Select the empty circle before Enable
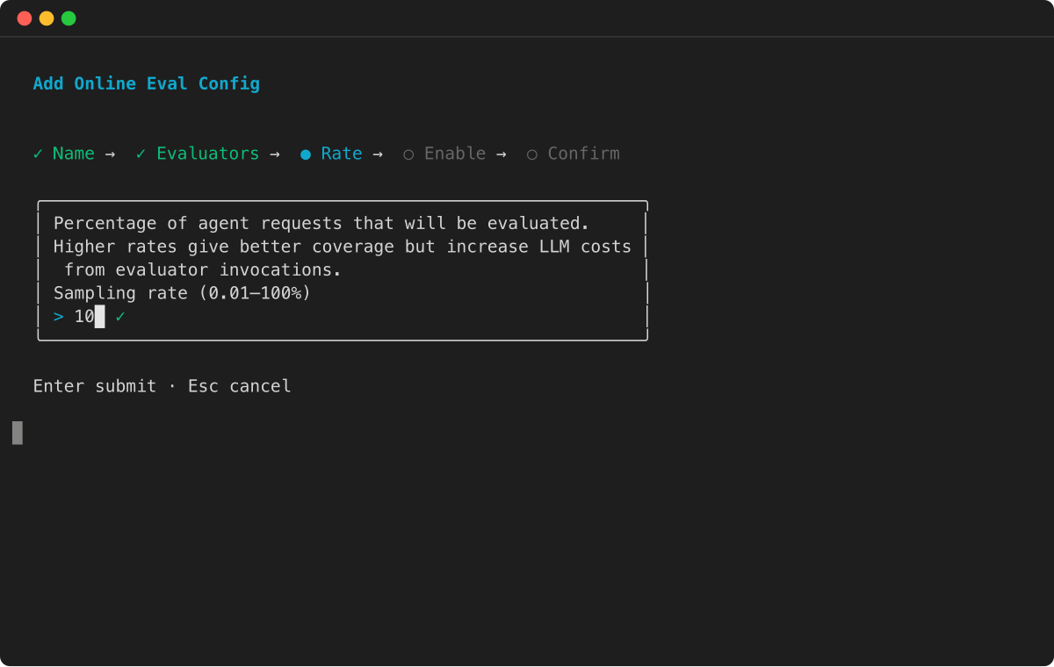Viewport: 1054px width, 667px height. [408, 154]
